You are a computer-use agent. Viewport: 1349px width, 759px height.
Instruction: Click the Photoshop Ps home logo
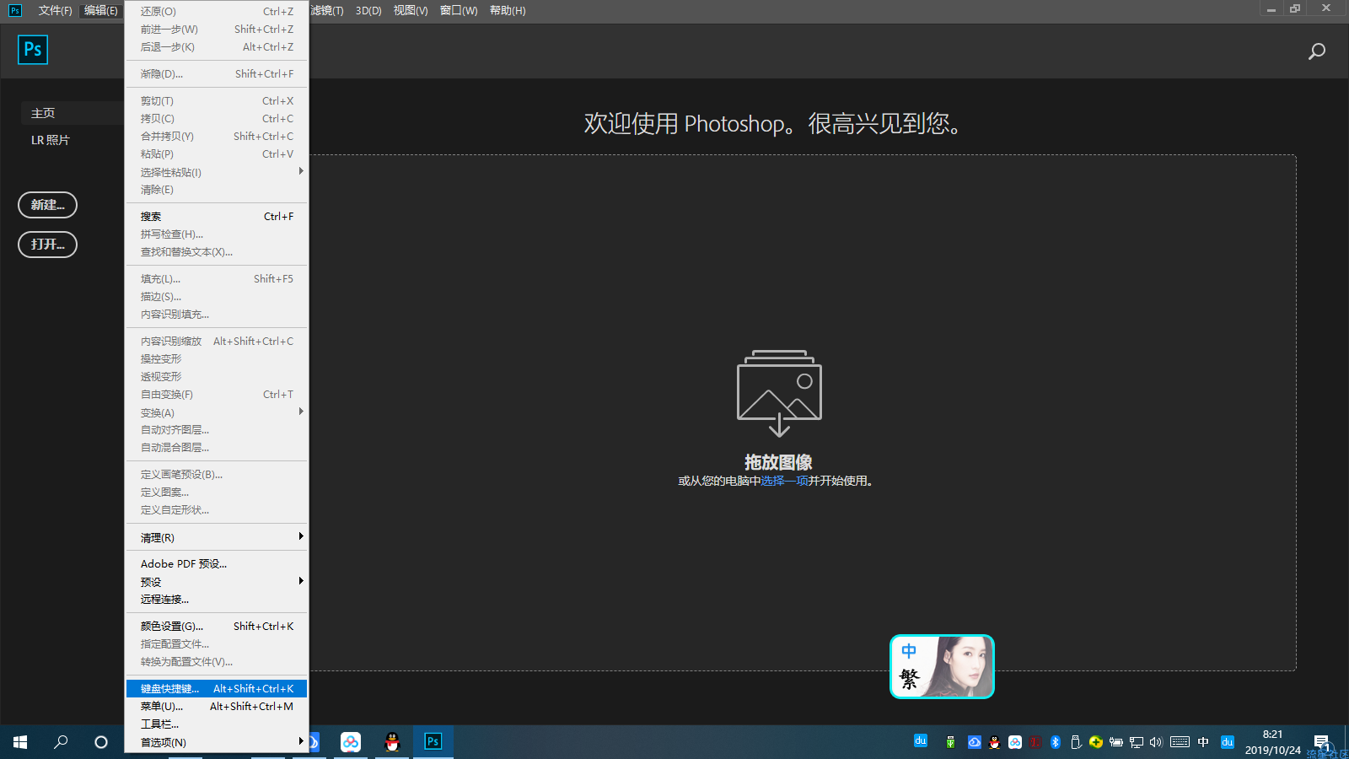tap(33, 50)
